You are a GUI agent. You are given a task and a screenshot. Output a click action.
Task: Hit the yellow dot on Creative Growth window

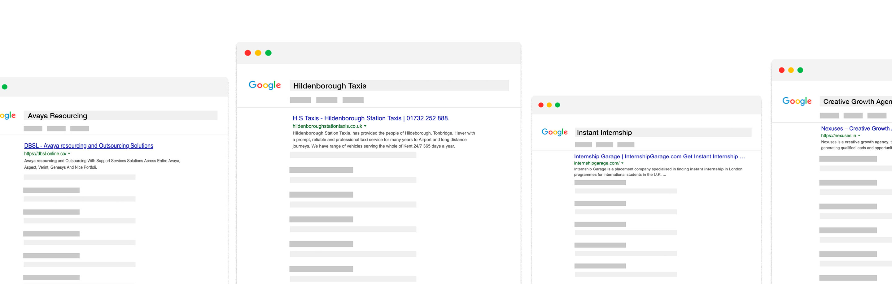[791, 70]
